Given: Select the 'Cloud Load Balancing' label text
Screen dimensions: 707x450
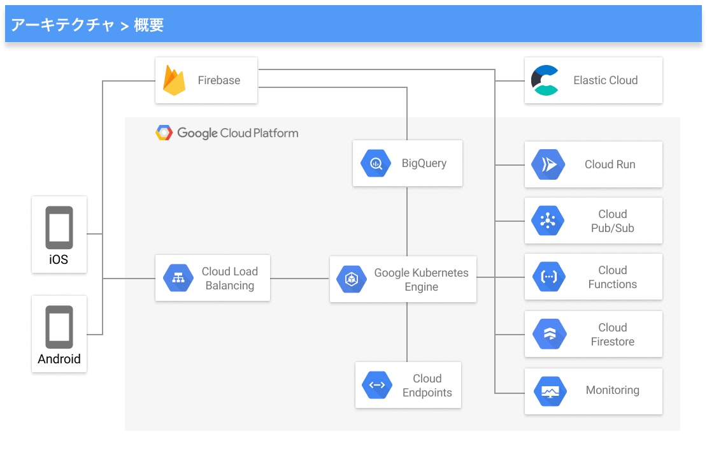Looking at the screenshot, I should click(x=230, y=278).
